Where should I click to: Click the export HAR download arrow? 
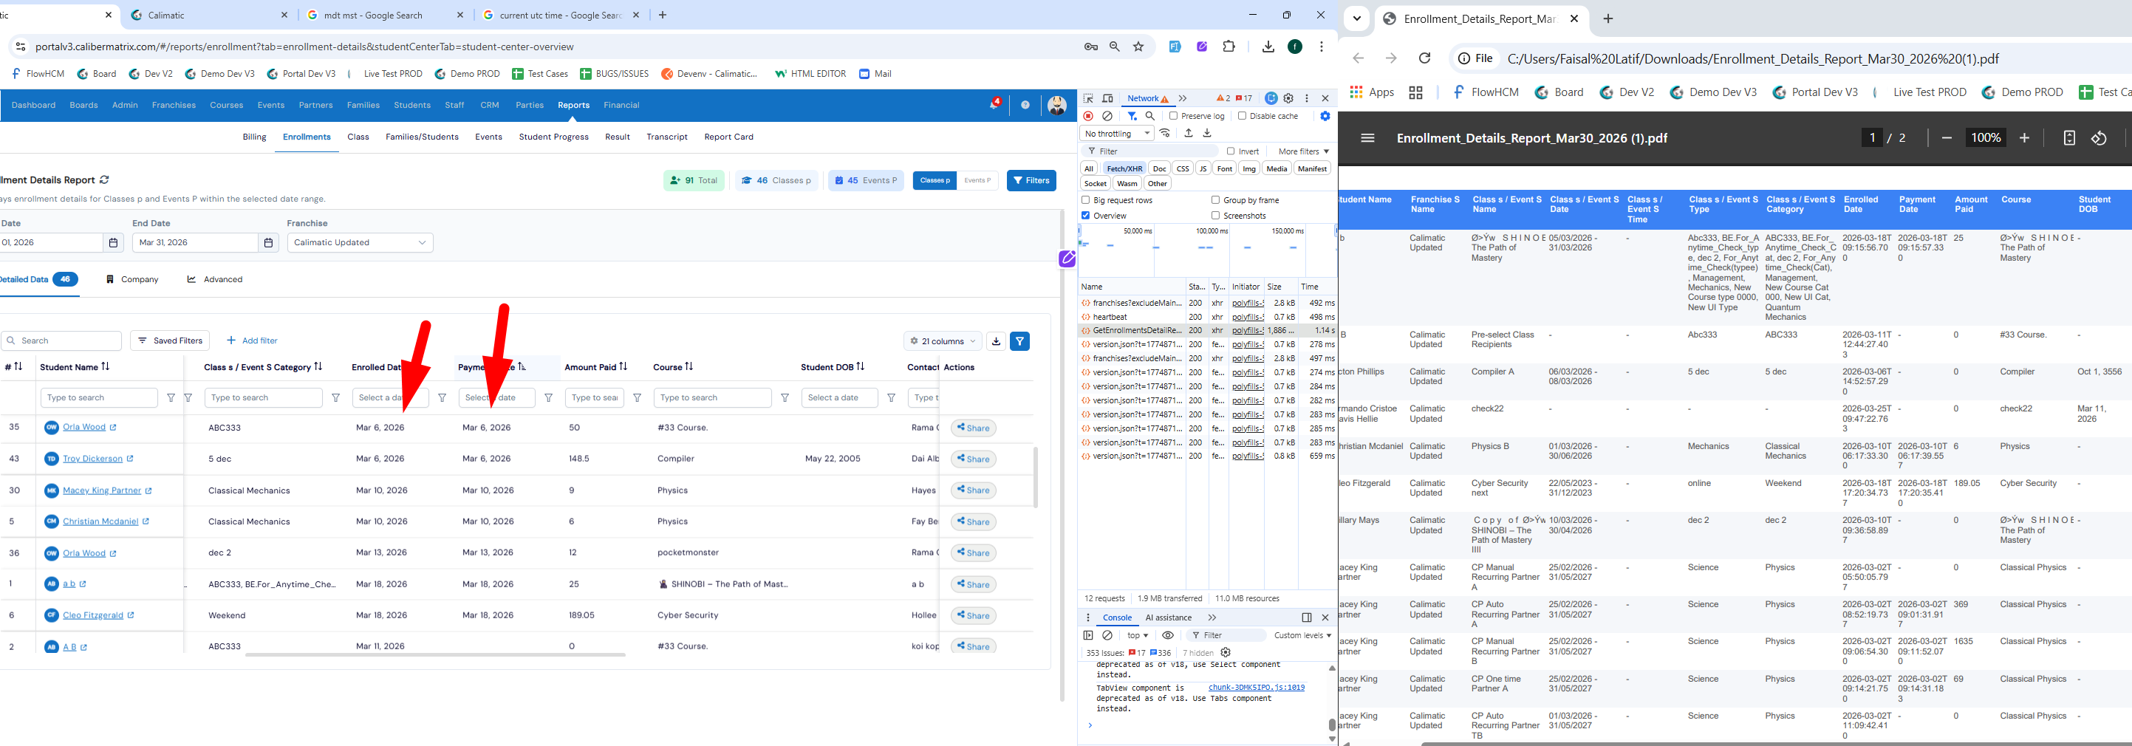pos(1206,133)
